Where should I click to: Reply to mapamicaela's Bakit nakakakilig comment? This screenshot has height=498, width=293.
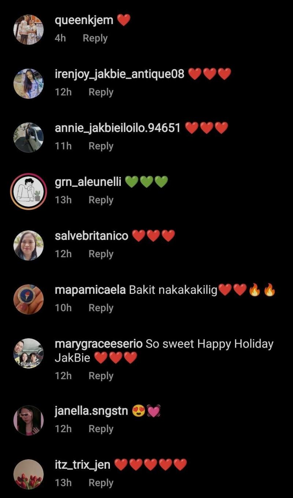point(101,308)
